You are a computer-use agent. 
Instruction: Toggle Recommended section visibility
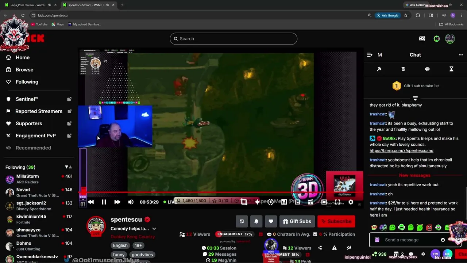(x=28, y=148)
